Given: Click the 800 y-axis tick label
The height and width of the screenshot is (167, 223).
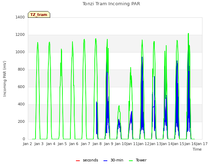Looking at the screenshot, I should pyautogui.click(x=21, y=70).
